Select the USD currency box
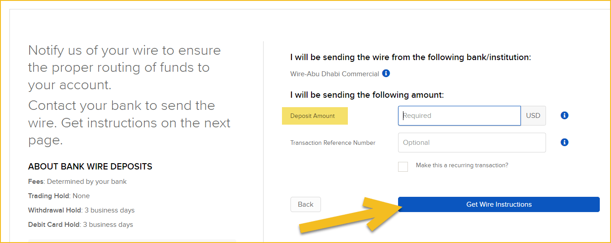Viewport: 611px width, 243px height. pyautogui.click(x=533, y=116)
